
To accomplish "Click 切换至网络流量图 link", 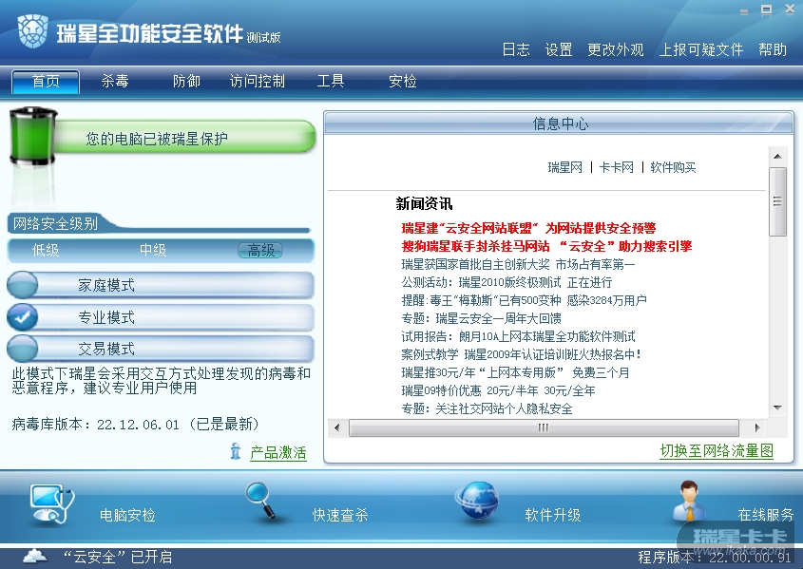I will pos(717,451).
